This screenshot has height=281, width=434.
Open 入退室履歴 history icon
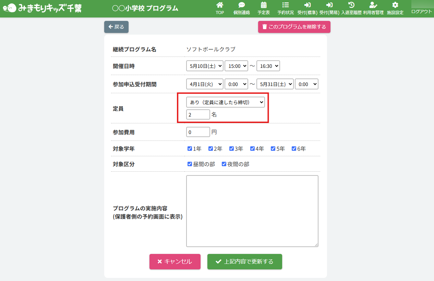click(351, 5)
